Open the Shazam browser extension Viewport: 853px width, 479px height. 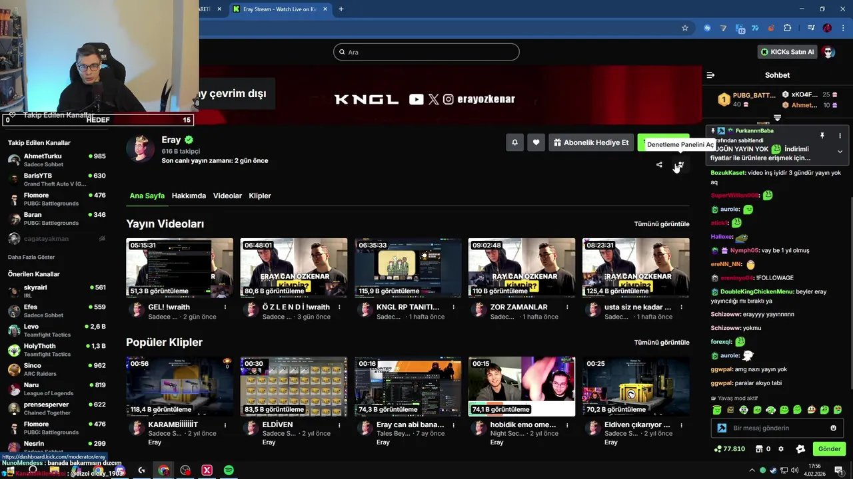[x=708, y=28]
